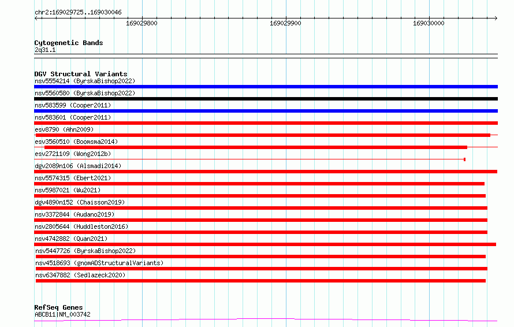
Task: Select the red nsv4518693 variant bar
Action: [x=262, y=269]
